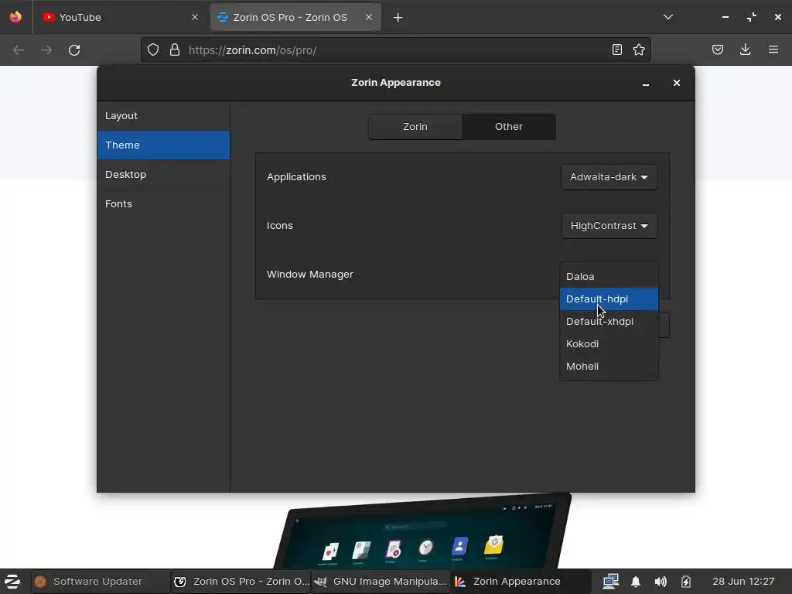Toggle reader view icon
This screenshot has width=792, height=594.
616,49
